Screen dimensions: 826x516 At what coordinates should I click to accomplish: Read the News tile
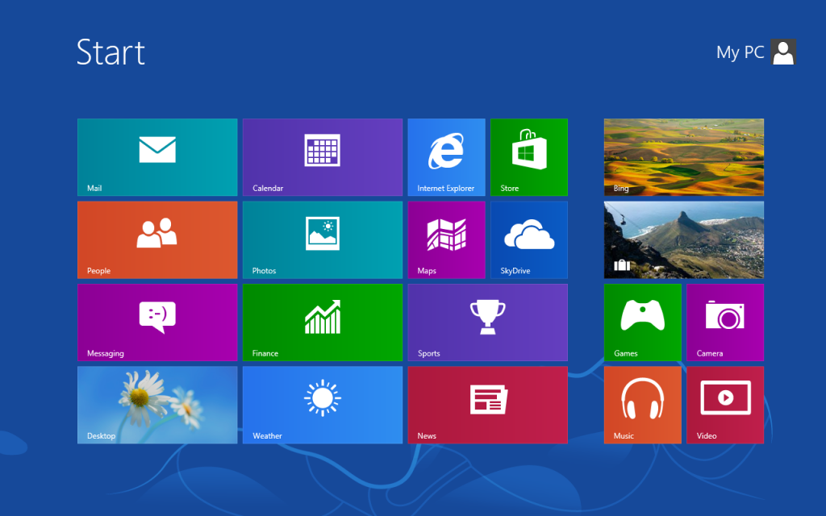(487, 405)
